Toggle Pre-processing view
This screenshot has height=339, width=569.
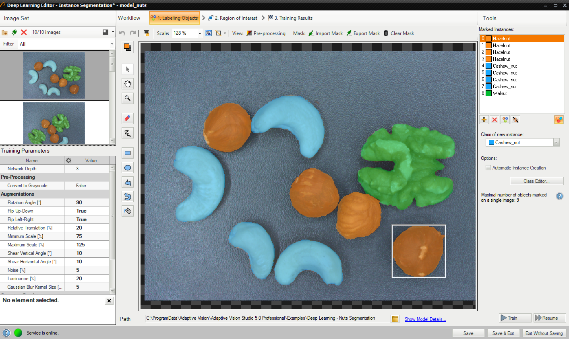pos(266,33)
